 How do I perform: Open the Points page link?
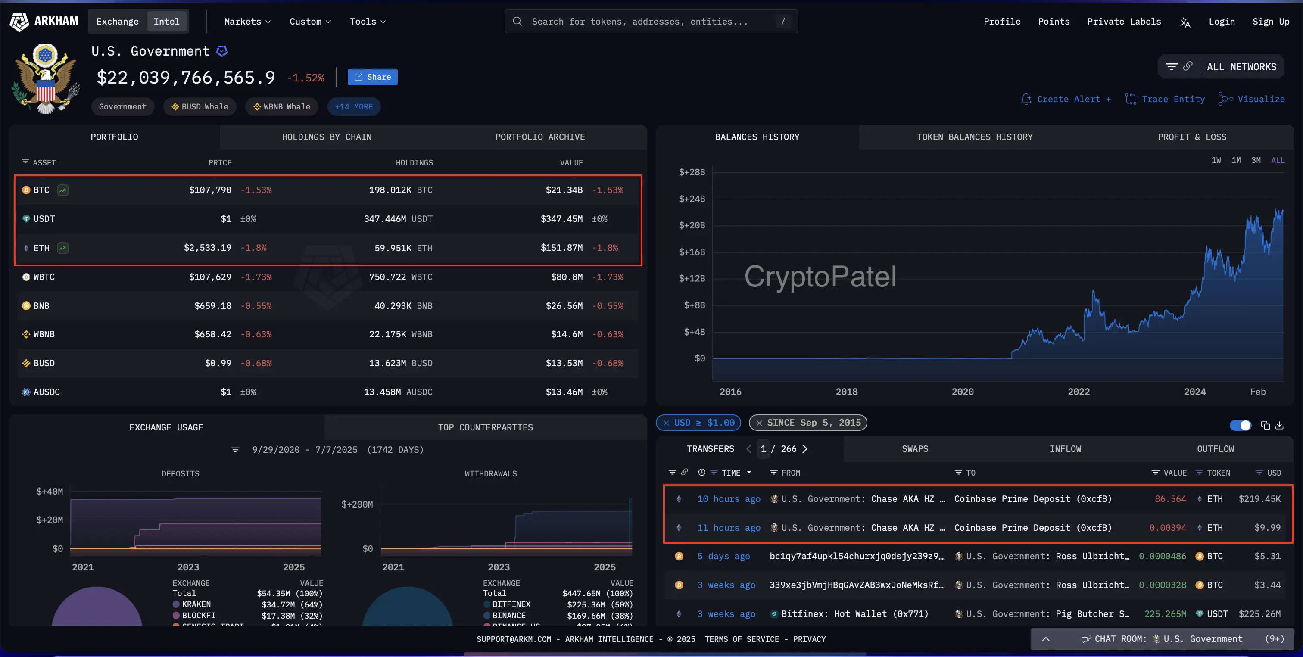tap(1054, 21)
